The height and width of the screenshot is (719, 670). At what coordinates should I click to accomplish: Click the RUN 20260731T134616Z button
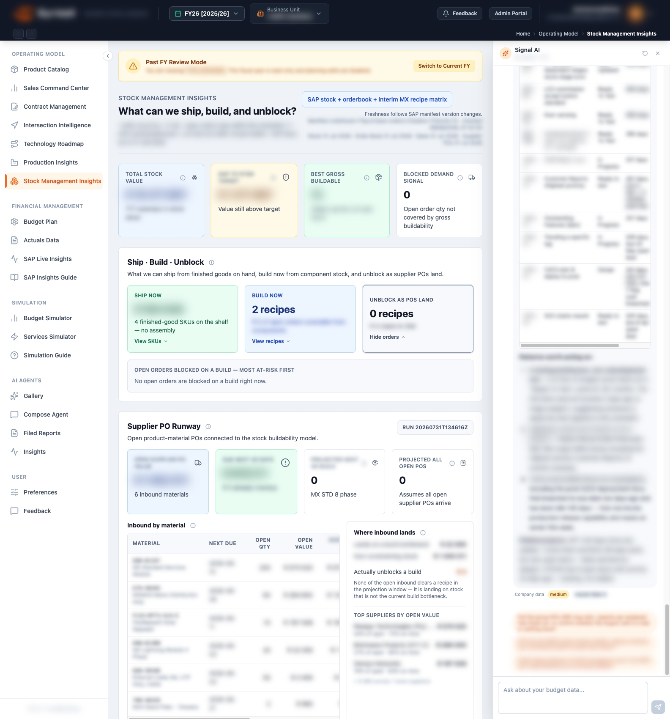[x=435, y=428]
